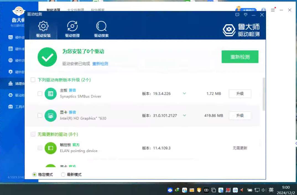The width and height of the screenshot is (297, 195).
Task: Click the blue 兼容 tag beside 主板
Action: click(x=72, y=90)
